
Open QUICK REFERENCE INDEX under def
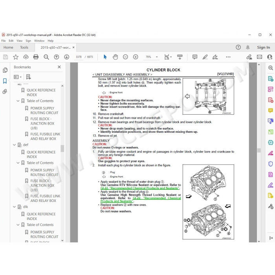pyautogui.click(x=41, y=154)
